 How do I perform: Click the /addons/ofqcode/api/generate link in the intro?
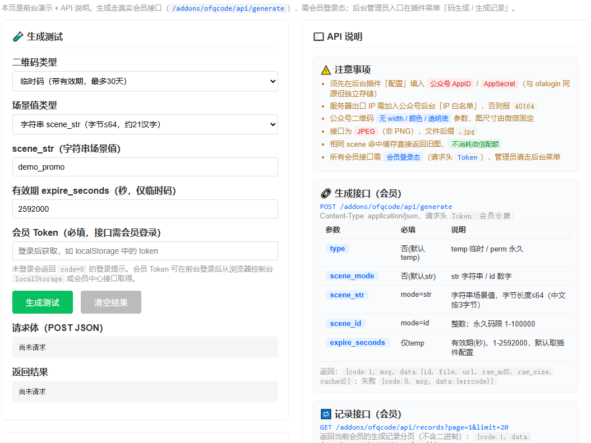coord(228,8)
